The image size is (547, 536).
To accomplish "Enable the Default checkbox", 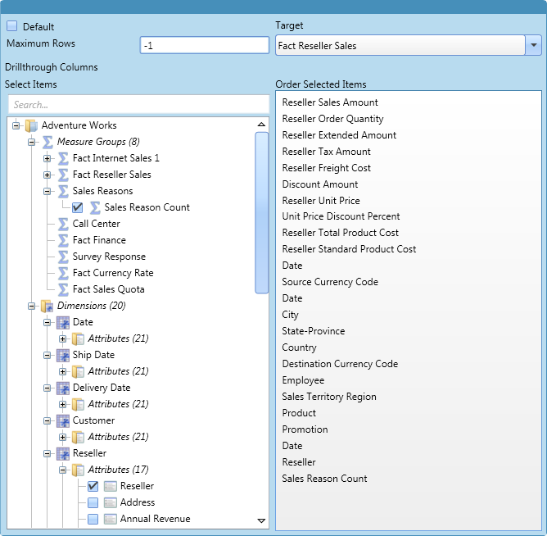I will point(11,26).
